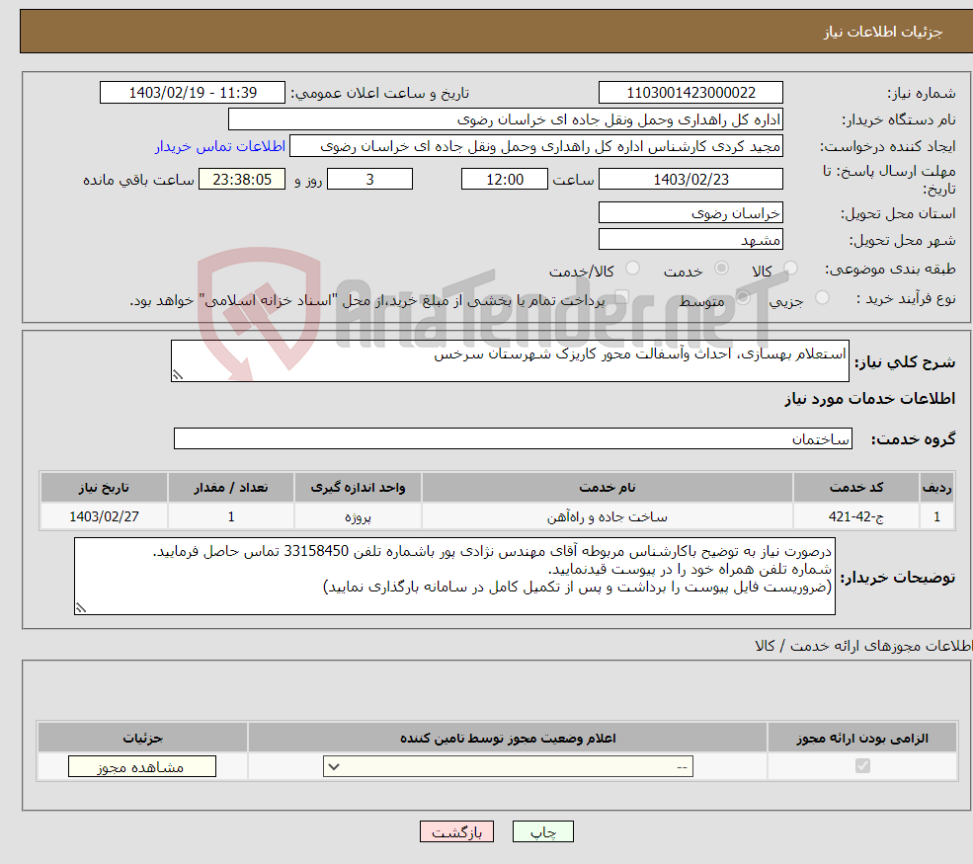
Task: Click the unit cell پروژه
Action: click(358, 516)
